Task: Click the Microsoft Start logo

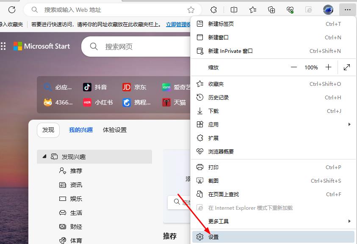Action: 42,46
